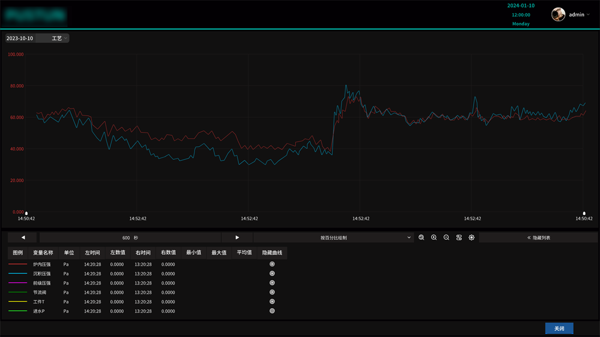600x337 pixels.
Task: Click the 关闭 button
Action: tap(559, 328)
